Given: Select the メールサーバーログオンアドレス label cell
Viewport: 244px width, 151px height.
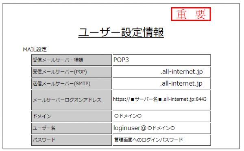Looking at the screenshot, I should point(72,100).
